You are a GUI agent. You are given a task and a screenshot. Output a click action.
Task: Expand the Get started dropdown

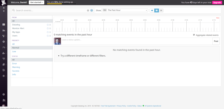[36, 2]
